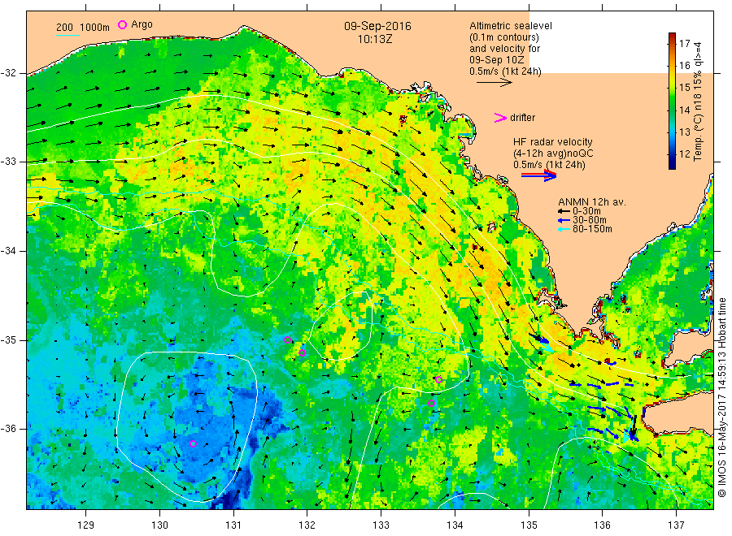Click the '200 1000m' depth legend text

[x=83, y=27]
